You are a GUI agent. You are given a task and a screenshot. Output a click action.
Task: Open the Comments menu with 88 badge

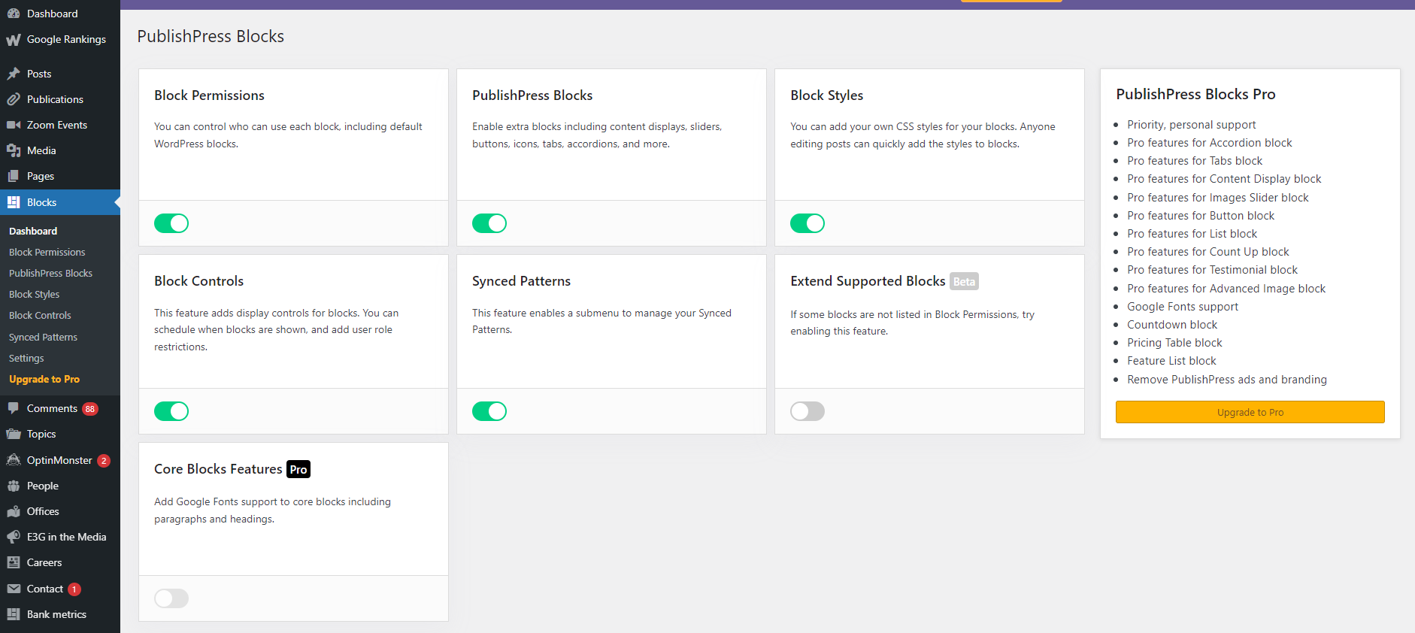52,408
